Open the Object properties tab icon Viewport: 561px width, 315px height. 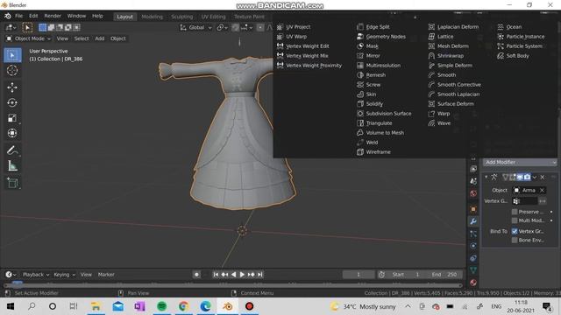(x=473, y=209)
